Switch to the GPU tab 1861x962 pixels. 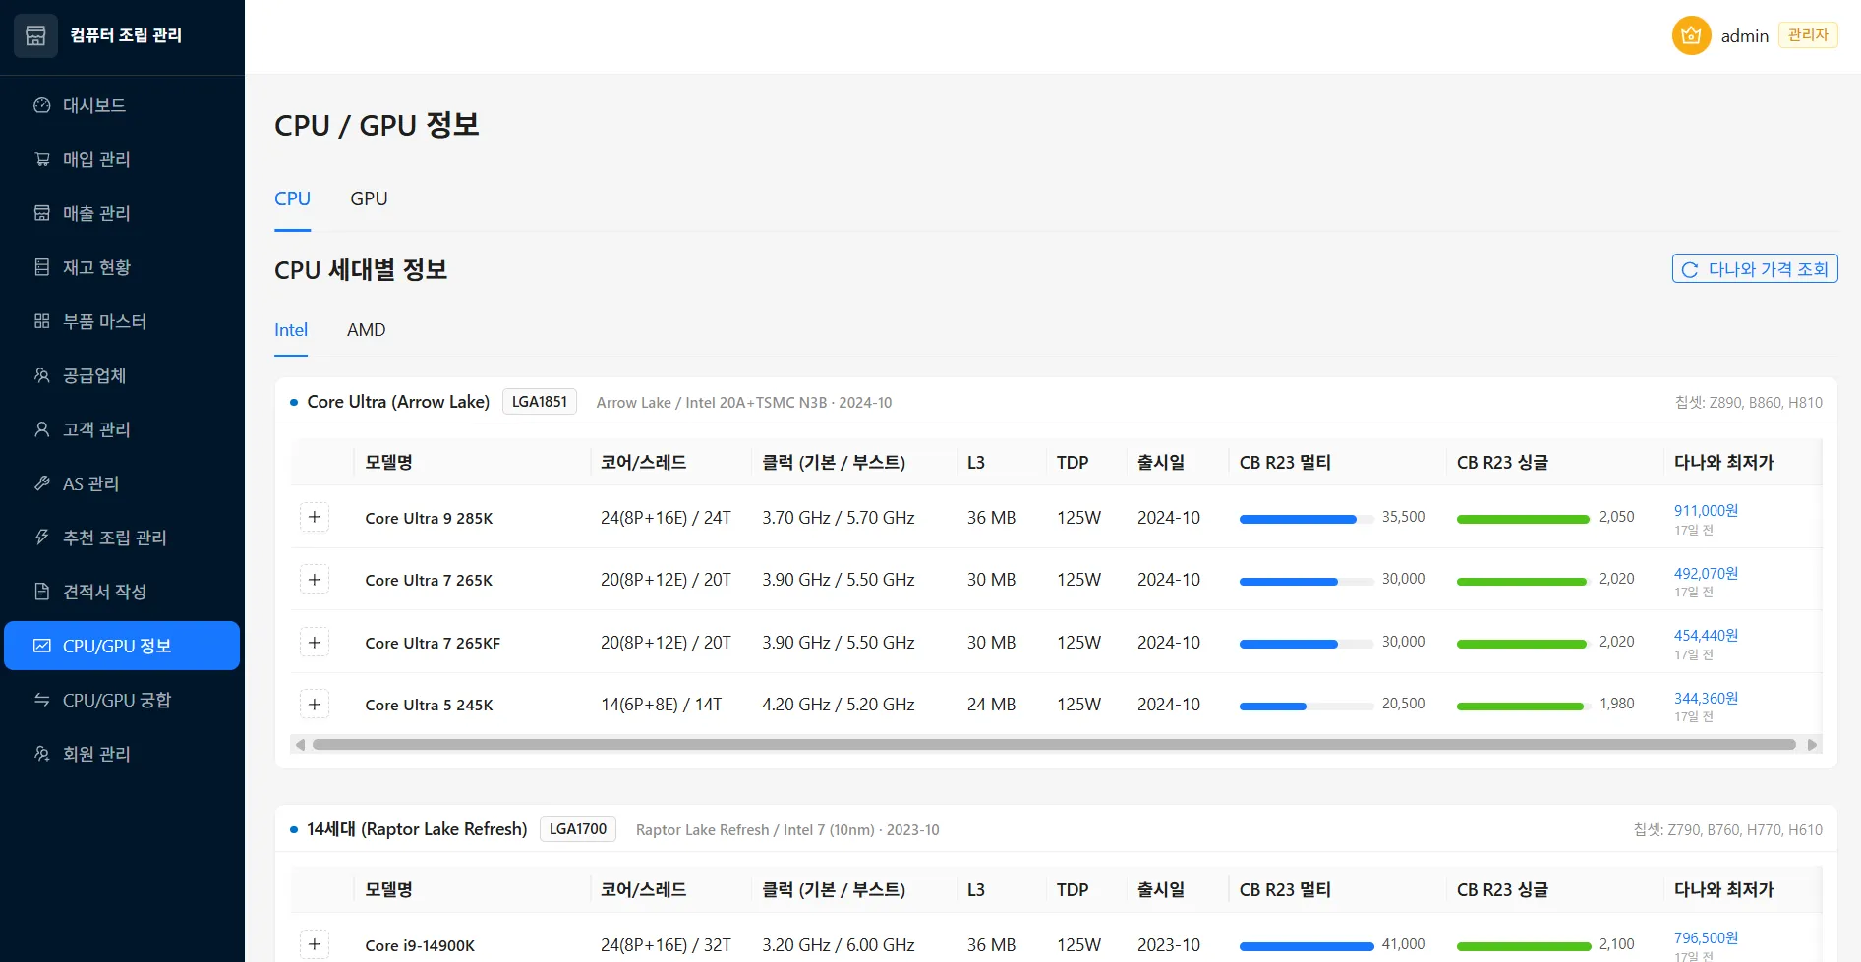[370, 199]
